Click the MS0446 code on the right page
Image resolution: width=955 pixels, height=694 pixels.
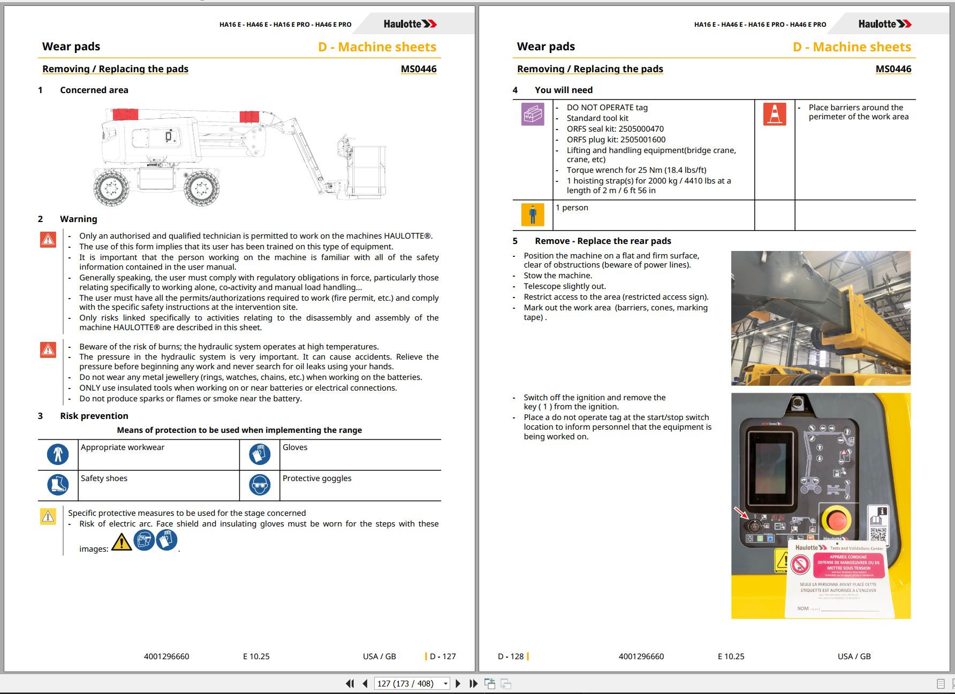893,69
